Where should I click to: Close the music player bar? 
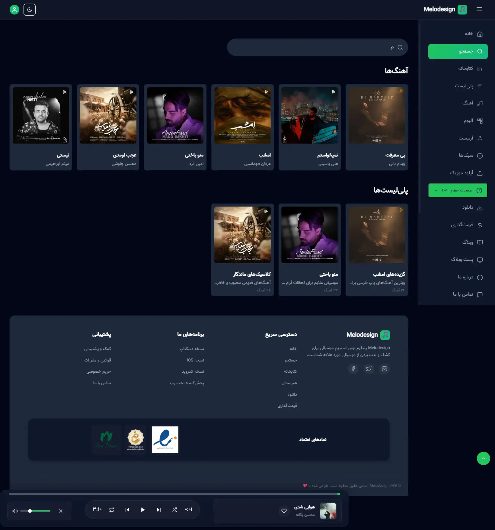click(x=61, y=511)
